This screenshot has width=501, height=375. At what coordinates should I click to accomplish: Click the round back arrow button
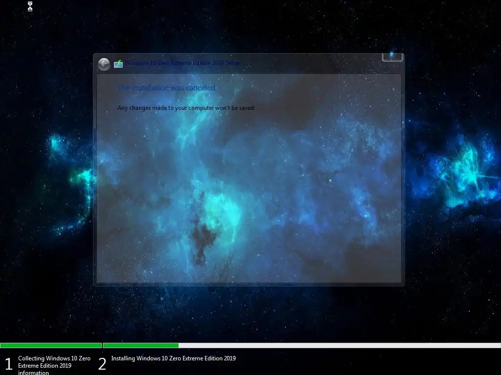coord(104,64)
